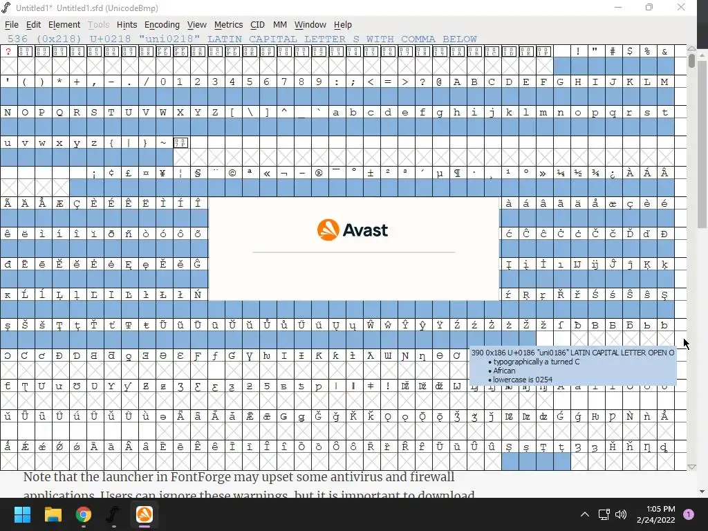Open clock showing 1:05 PM
Screen dimensions: 708x531
(x=656, y=514)
